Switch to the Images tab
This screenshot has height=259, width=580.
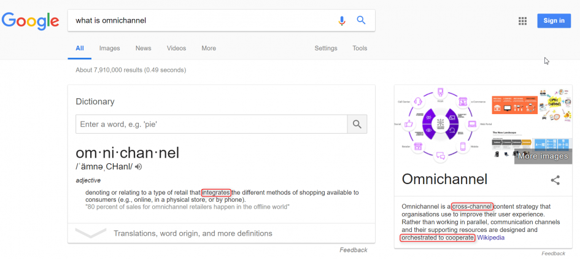pyautogui.click(x=109, y=48)
